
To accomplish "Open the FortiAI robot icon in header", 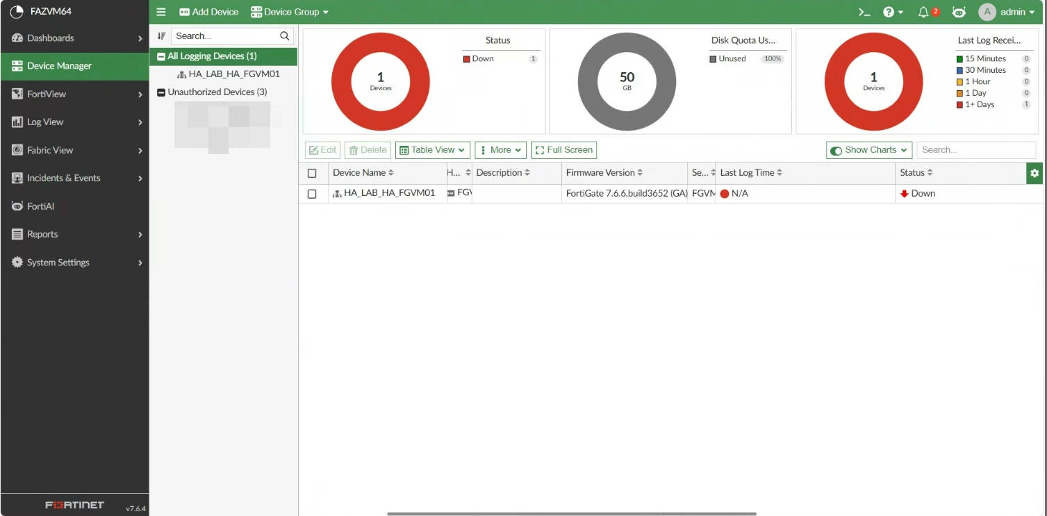I will click(959, 12).
